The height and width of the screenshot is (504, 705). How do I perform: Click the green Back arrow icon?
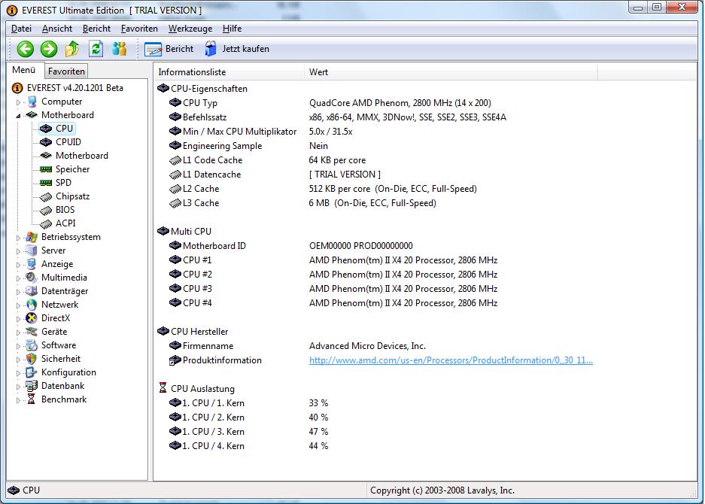point(26,49)
